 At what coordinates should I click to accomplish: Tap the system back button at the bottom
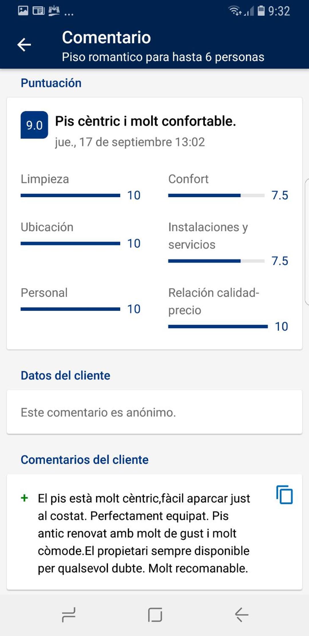(x=241, y=615)
